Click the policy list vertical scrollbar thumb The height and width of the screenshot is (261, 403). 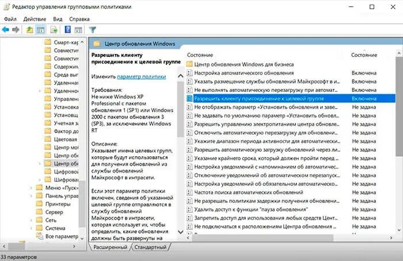[399, 106]
